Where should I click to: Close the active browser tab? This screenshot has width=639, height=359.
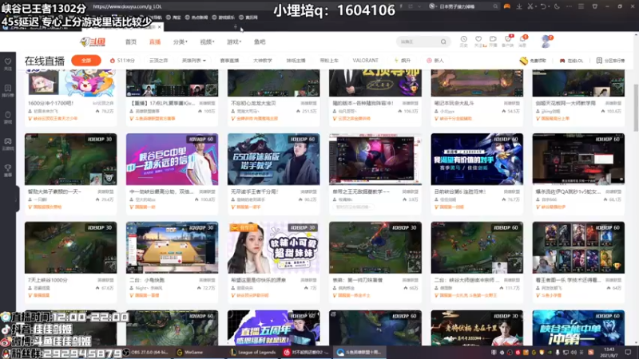click(x=159, y=27)
